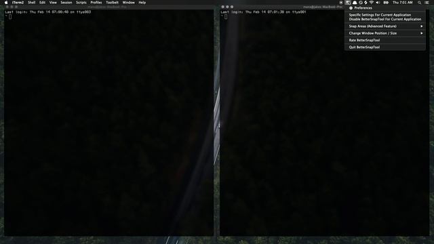
Task: Click the bell-shaped notification menu bar icon
Action: pos(355,3)
